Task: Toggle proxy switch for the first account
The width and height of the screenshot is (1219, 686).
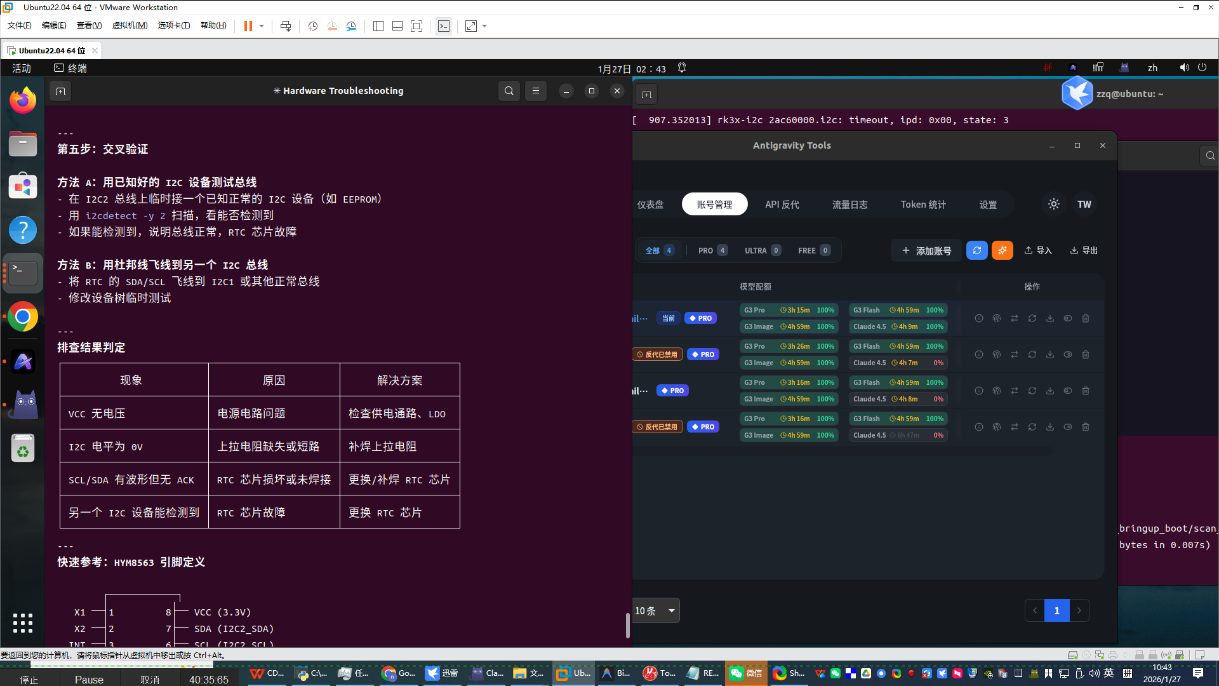Action: [1068, 318]
